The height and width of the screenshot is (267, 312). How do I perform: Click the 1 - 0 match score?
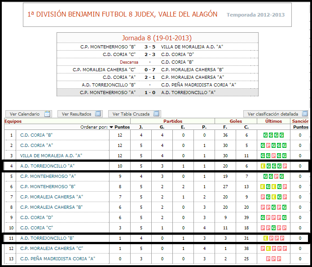click(150, 92)
